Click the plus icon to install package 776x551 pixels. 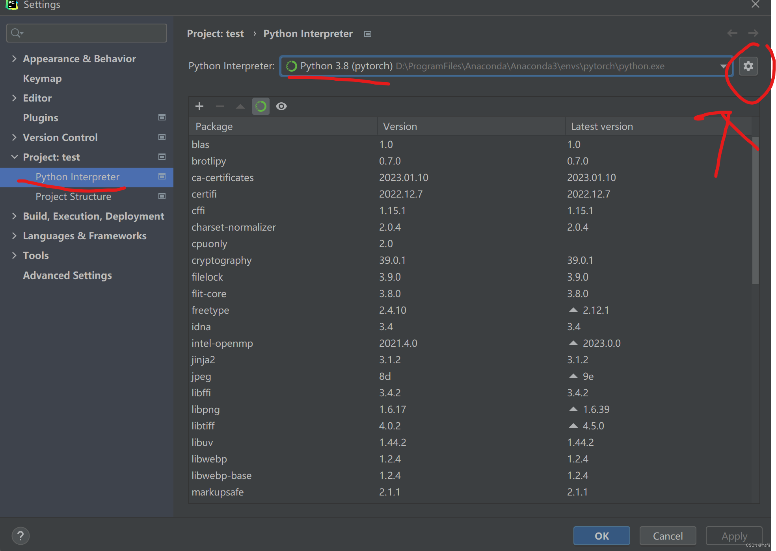point(199,106)
